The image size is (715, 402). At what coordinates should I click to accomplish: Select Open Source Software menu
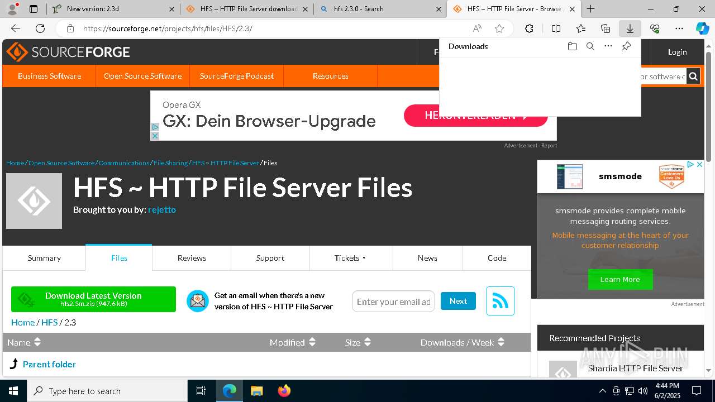pyautogui.click(x=142, y=76)
